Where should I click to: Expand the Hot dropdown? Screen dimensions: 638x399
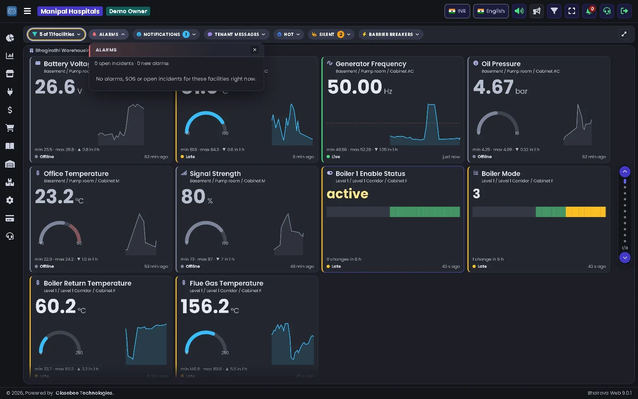(289, 34)
